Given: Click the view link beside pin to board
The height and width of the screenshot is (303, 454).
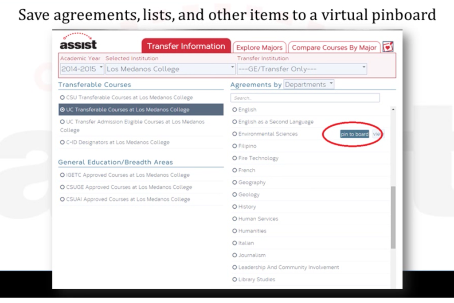Looking at the screenshot, I should click(377, 134).
